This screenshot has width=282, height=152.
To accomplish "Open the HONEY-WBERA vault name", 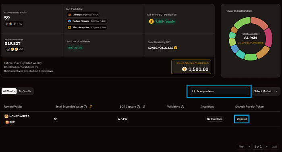I will click(x=19, y=117).
